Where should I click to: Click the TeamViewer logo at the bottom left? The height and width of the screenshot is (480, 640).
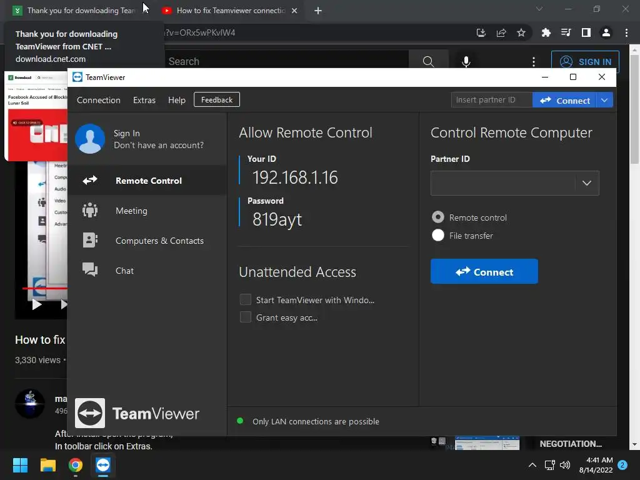137,413
